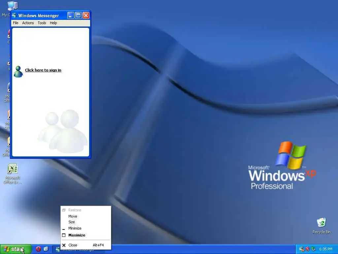This screenshot has height=254, width=338.
Task: Choose Minimize from the context menu
Action: point(86,228)
